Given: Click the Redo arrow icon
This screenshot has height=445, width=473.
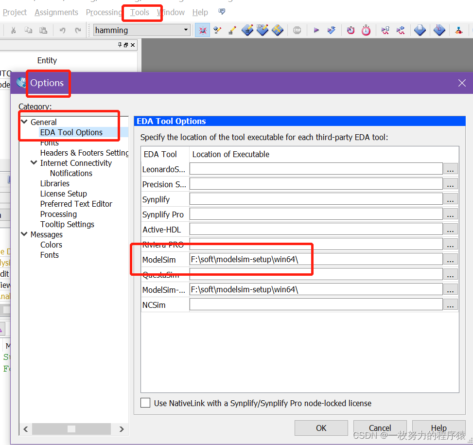Looking at the screenshot, I should pos(78,30).
